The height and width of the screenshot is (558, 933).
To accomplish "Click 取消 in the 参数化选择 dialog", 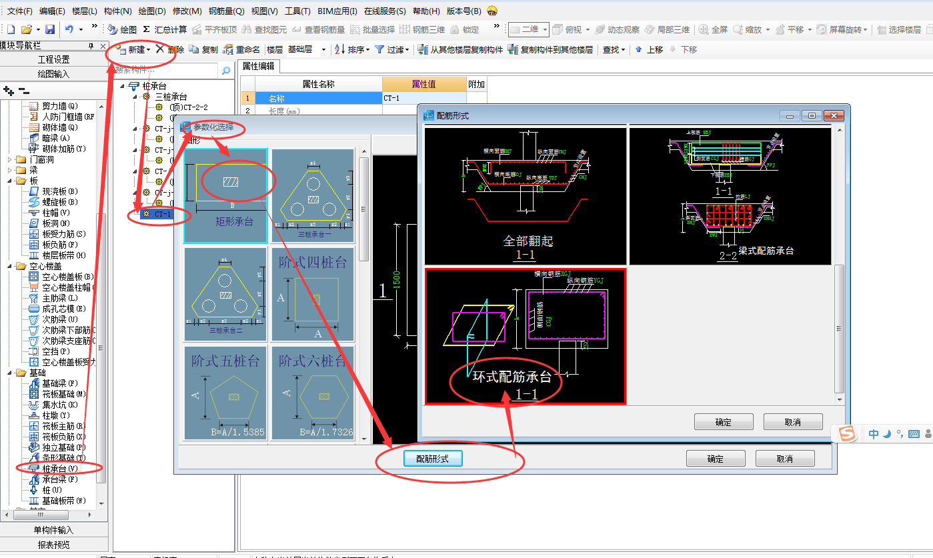I will click(785, 459).
